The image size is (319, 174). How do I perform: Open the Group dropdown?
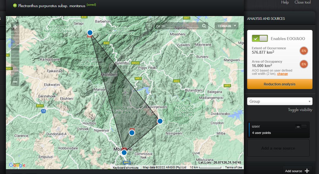point(279,101)
